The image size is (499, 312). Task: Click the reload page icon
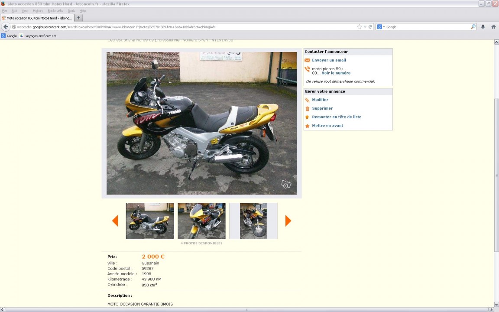(370, 27)
